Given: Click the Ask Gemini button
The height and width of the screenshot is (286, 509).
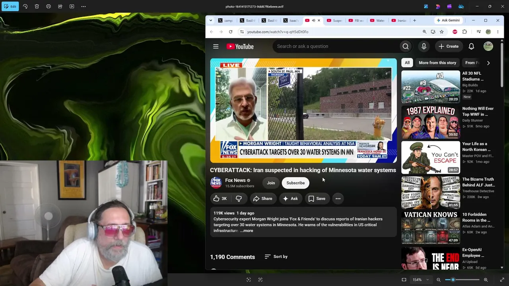Looking at the screenshot, I should 448,20.
